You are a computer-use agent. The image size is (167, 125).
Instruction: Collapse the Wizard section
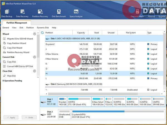click(35, 34)
